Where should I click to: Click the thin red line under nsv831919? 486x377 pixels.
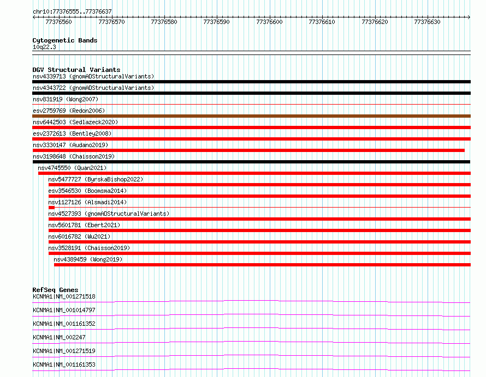tap(251, 105)
